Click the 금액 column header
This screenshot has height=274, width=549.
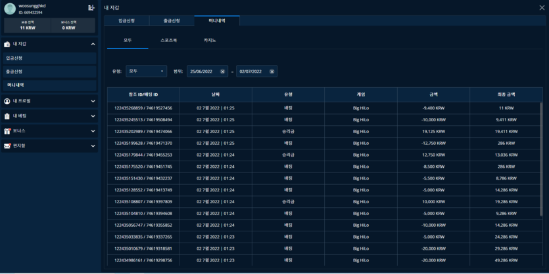point(433,94)
